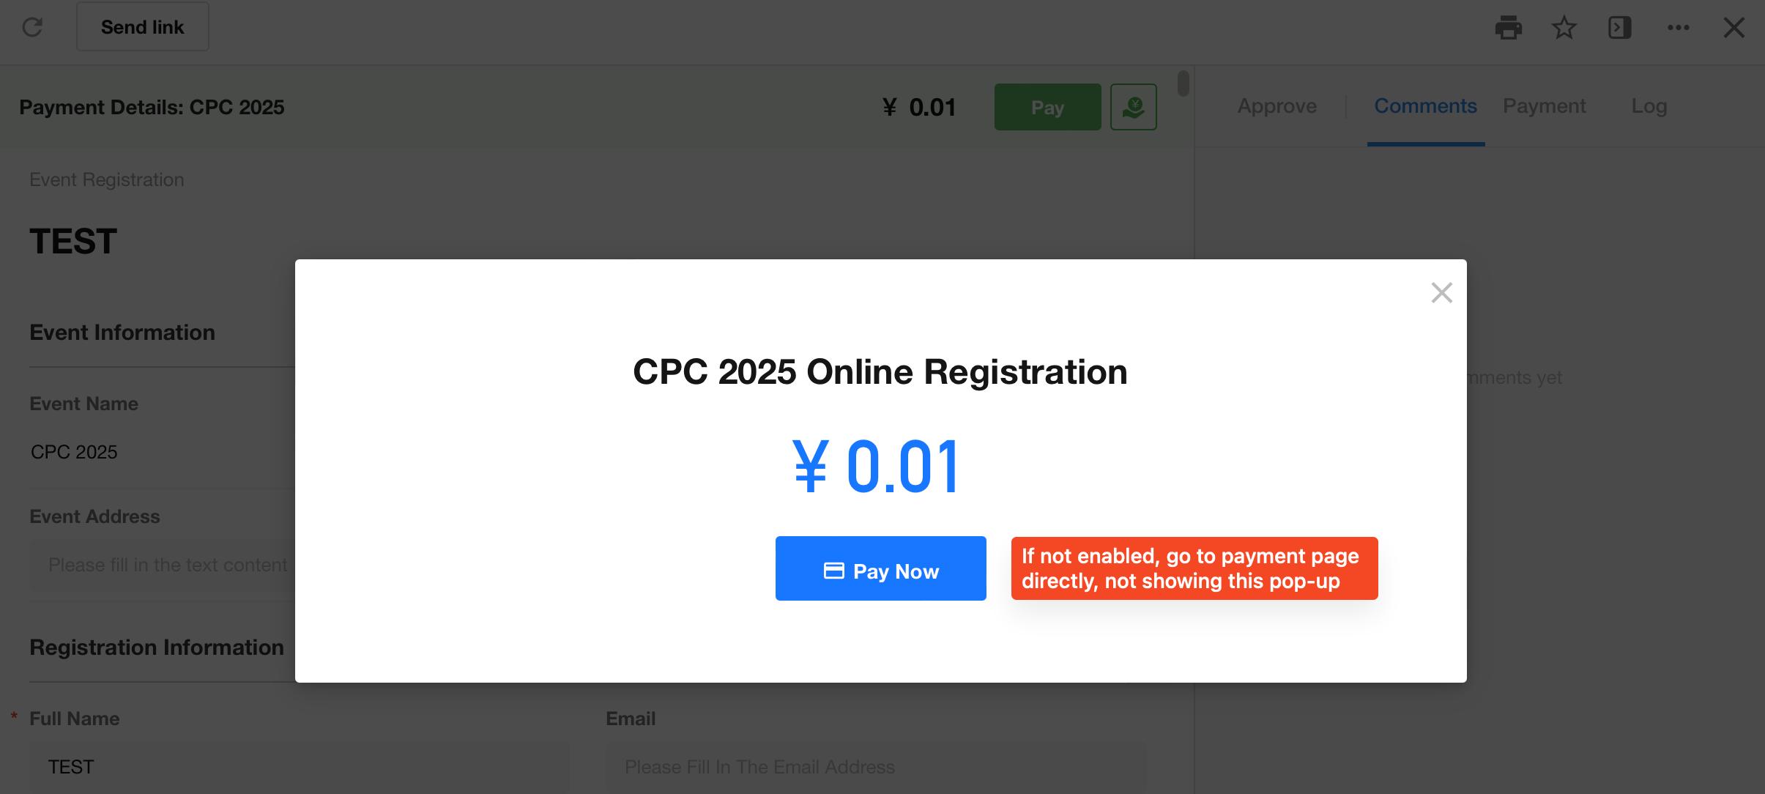The width and height of the screenshot is (1765, 794).
Task: Select the Comments tab
Action: [x=1425, y=106]
